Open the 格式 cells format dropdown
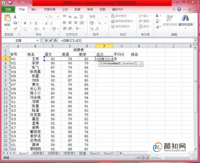This screenshot has height=163, width=200. (145, 26)
